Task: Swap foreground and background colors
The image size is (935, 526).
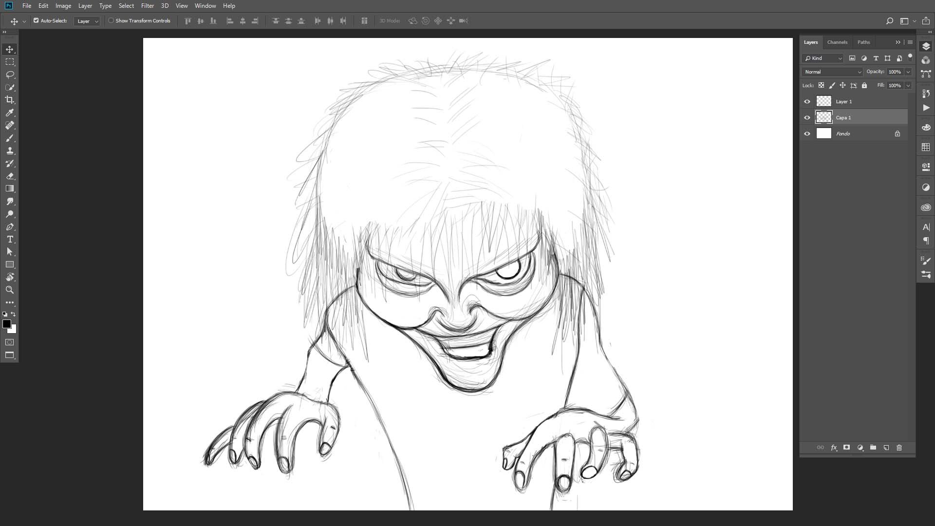Action: (14, 314)
